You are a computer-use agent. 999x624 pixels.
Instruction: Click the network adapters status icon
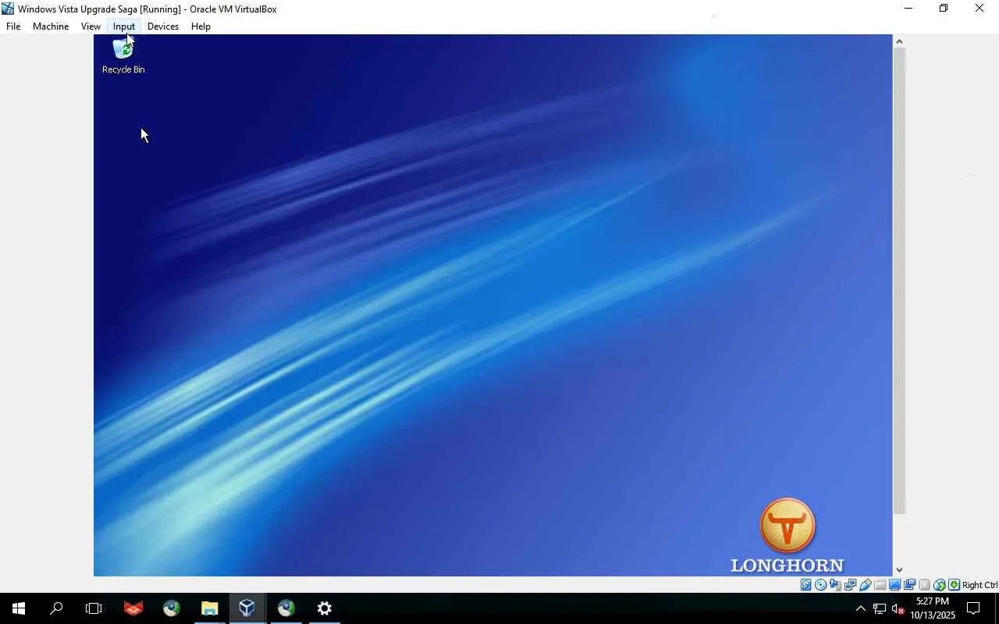851,585
